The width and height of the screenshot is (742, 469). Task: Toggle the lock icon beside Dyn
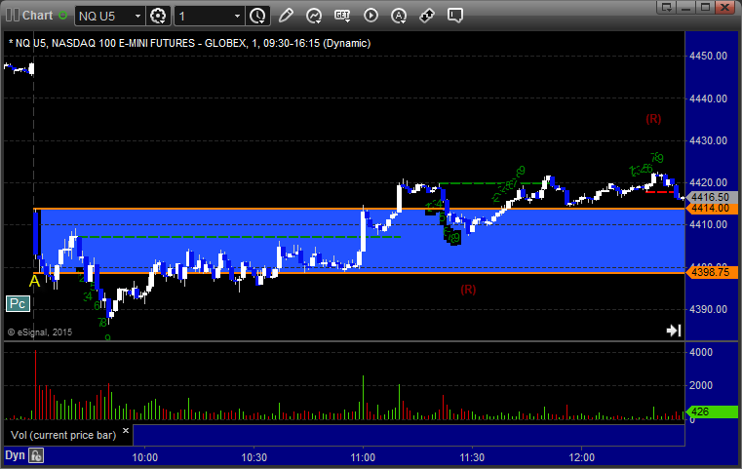36,455
